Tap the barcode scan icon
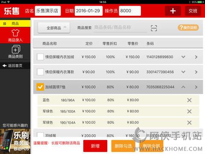This screenshot has width=205, height=154. tap(154, 28)
